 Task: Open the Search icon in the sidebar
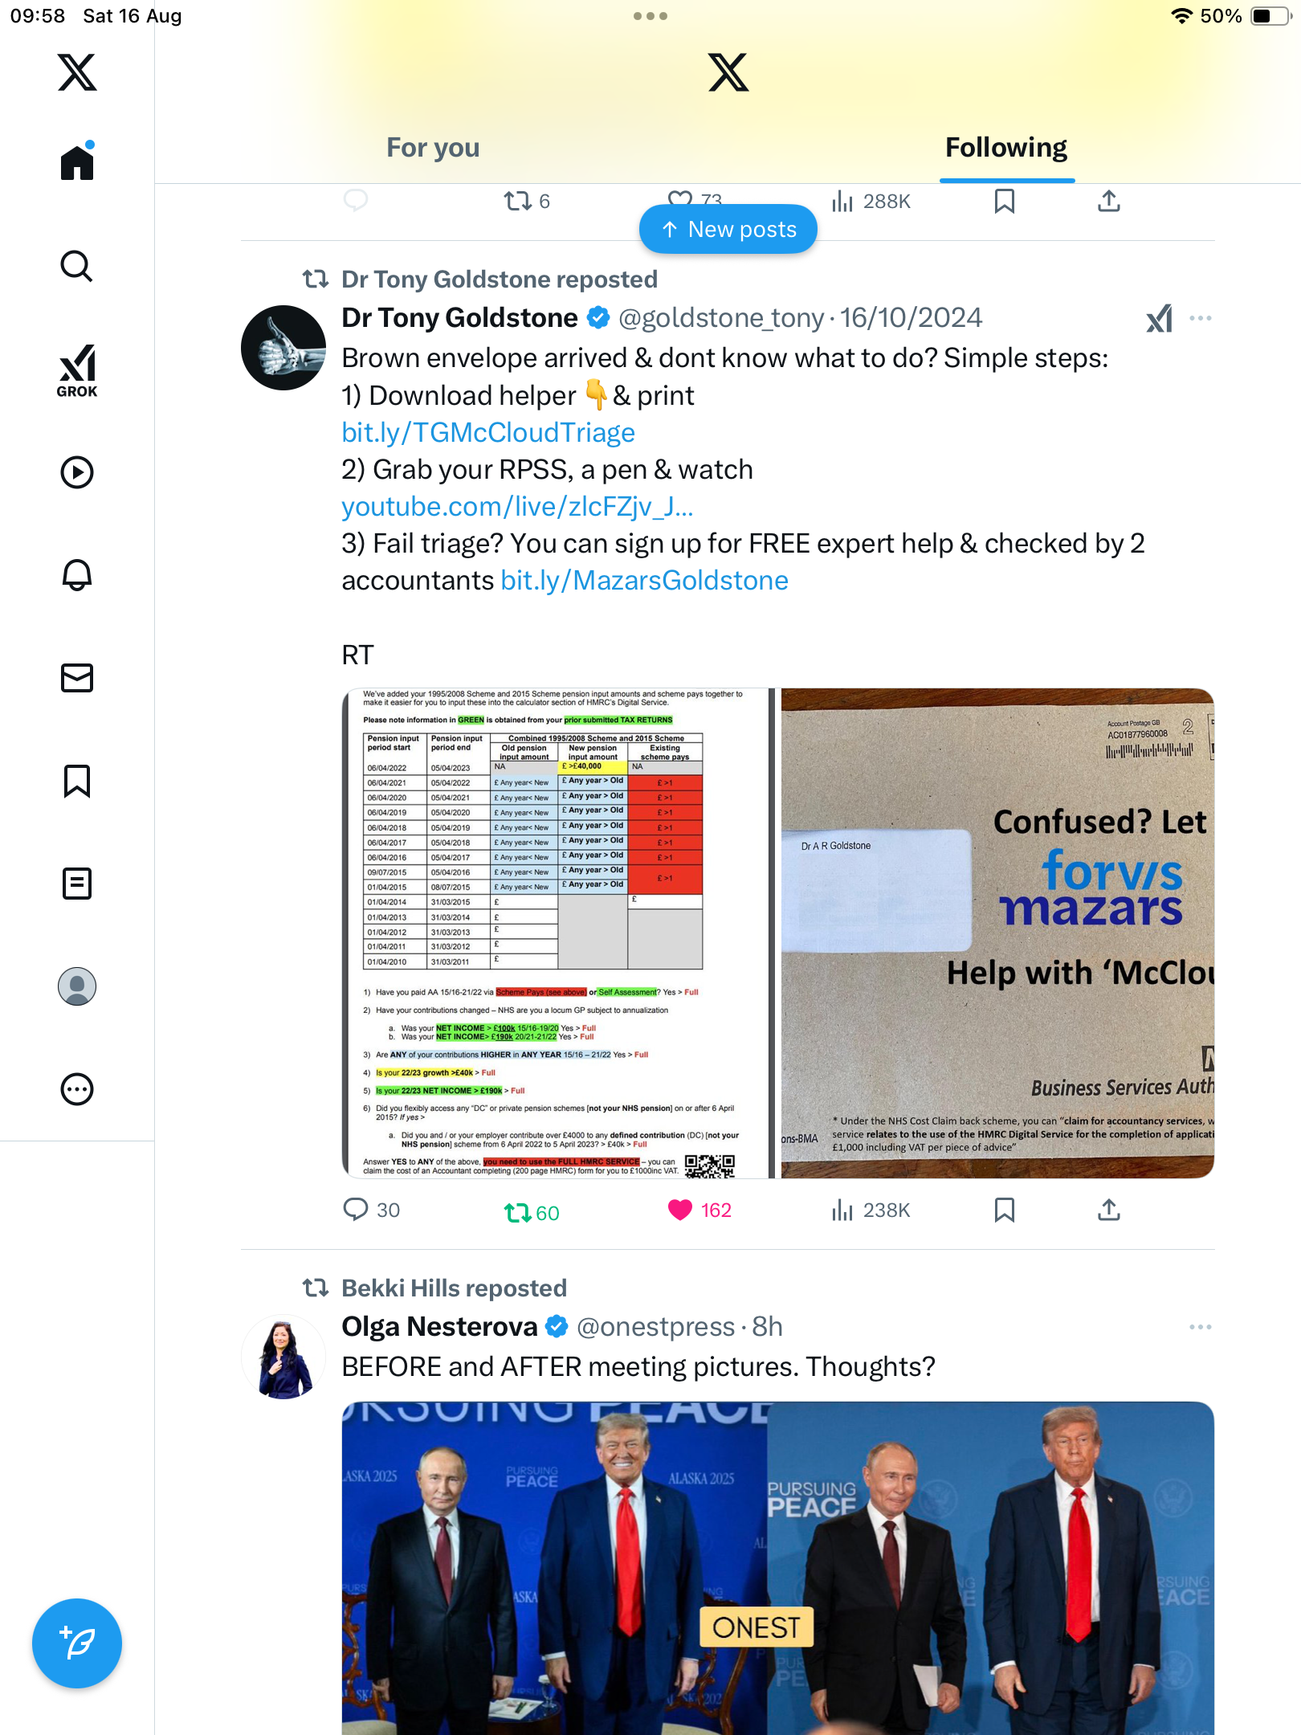[x=77, y=267]
